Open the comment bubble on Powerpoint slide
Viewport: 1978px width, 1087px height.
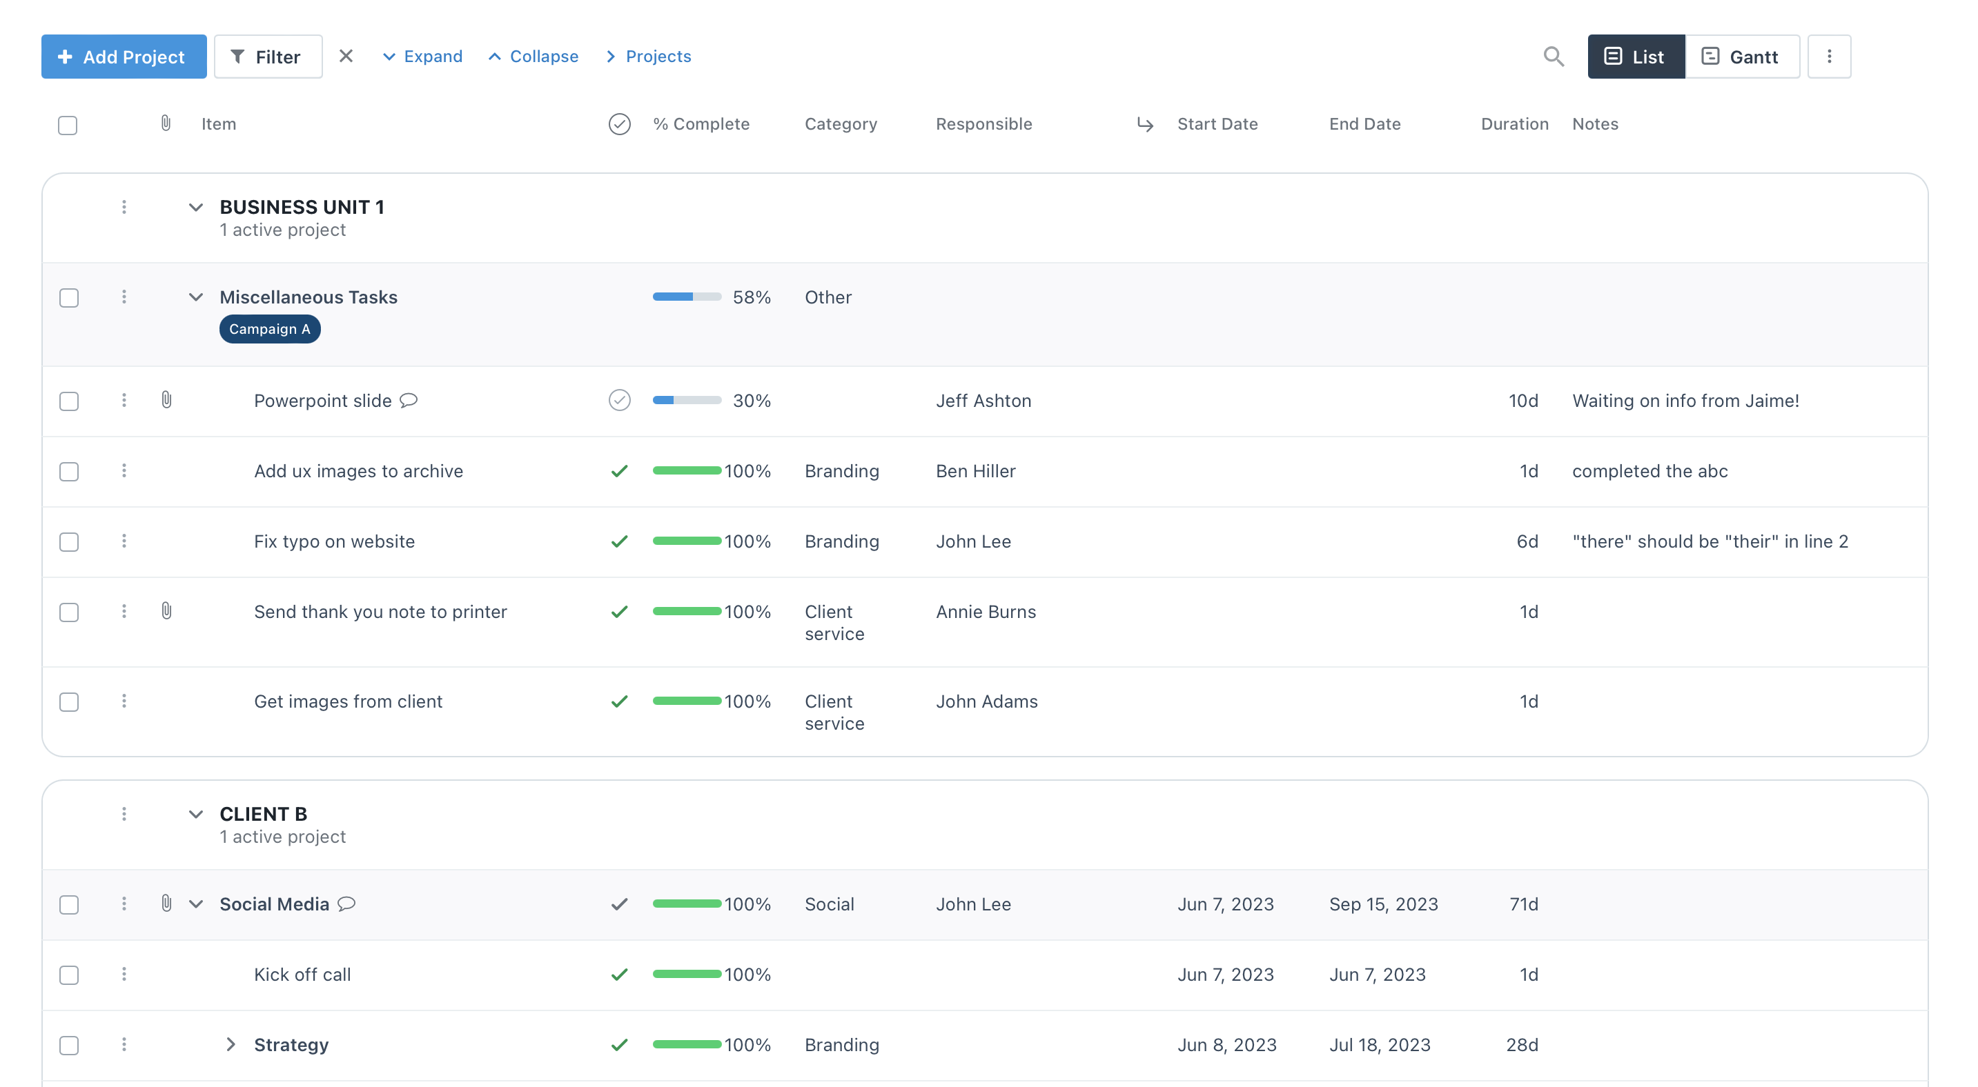click(409, 401)
